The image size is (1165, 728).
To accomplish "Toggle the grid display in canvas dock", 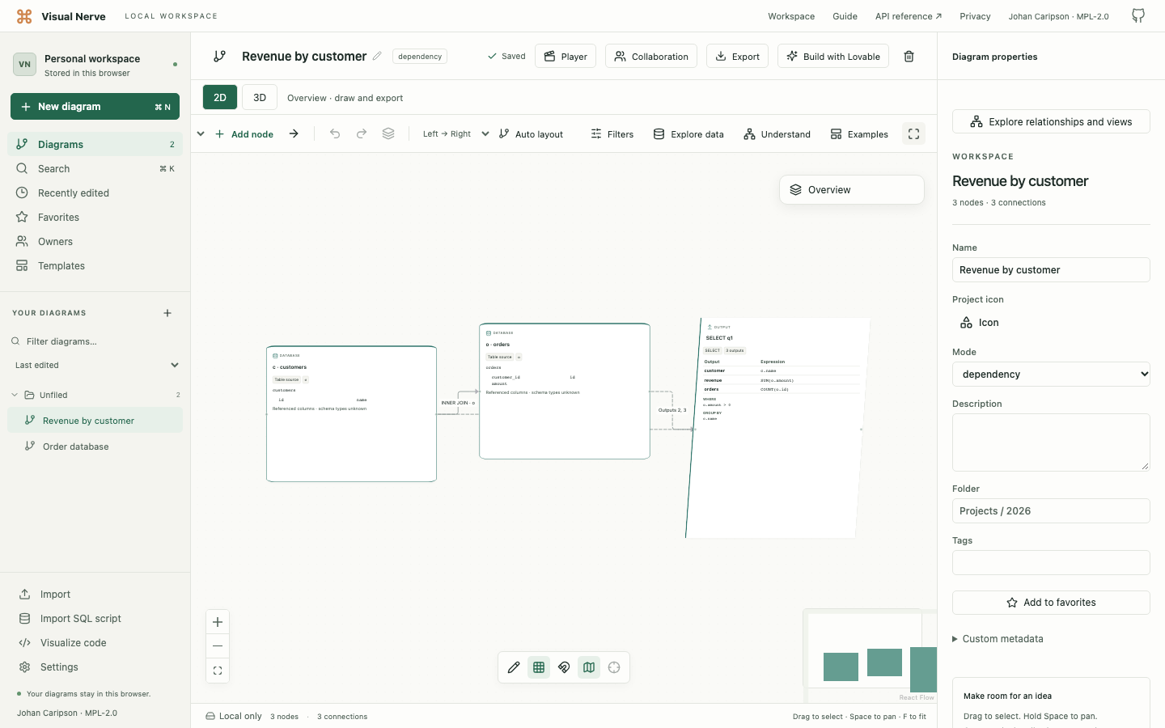I will (x=539, y=667).
